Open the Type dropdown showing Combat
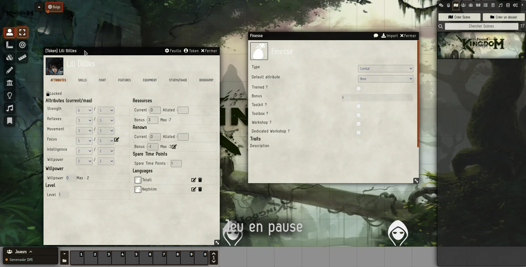Screen dimensions: 526x267 385,69
